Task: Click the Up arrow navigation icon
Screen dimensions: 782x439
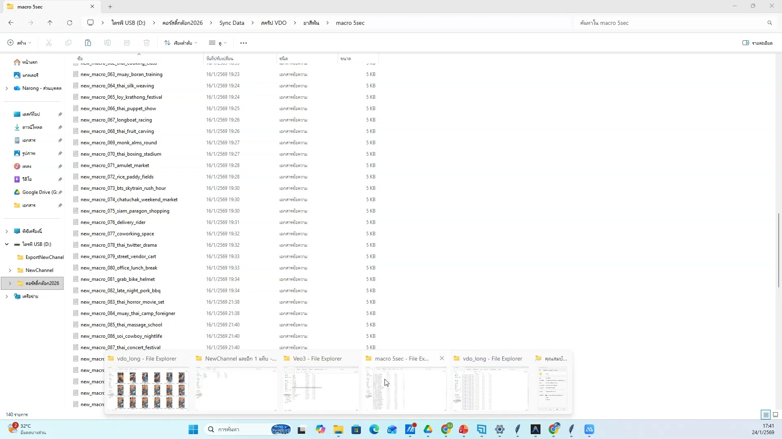Action: click(50, 23)
